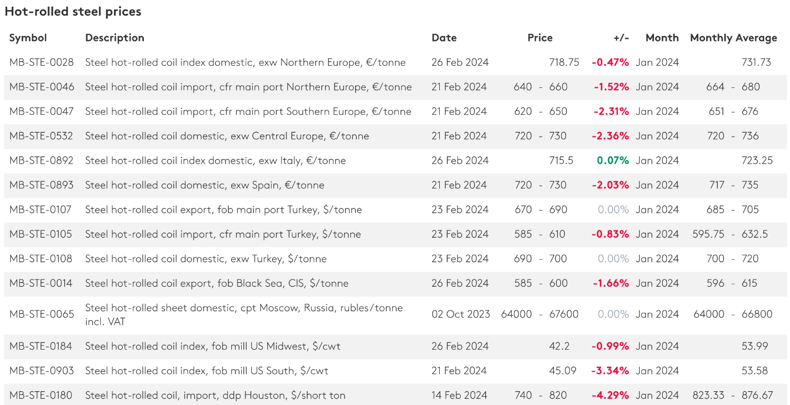The image size is (790, 405).
Task: Click the Price column header
Action: pos(540,38)
